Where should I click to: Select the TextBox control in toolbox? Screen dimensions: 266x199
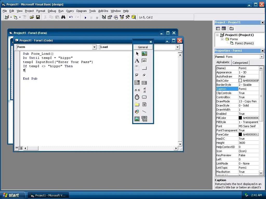click(144, 61)
